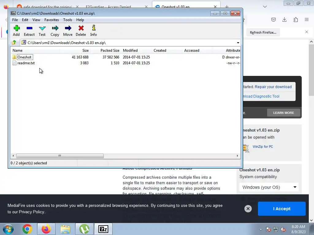Select the Copy toolbar icon

pos(55,30)
